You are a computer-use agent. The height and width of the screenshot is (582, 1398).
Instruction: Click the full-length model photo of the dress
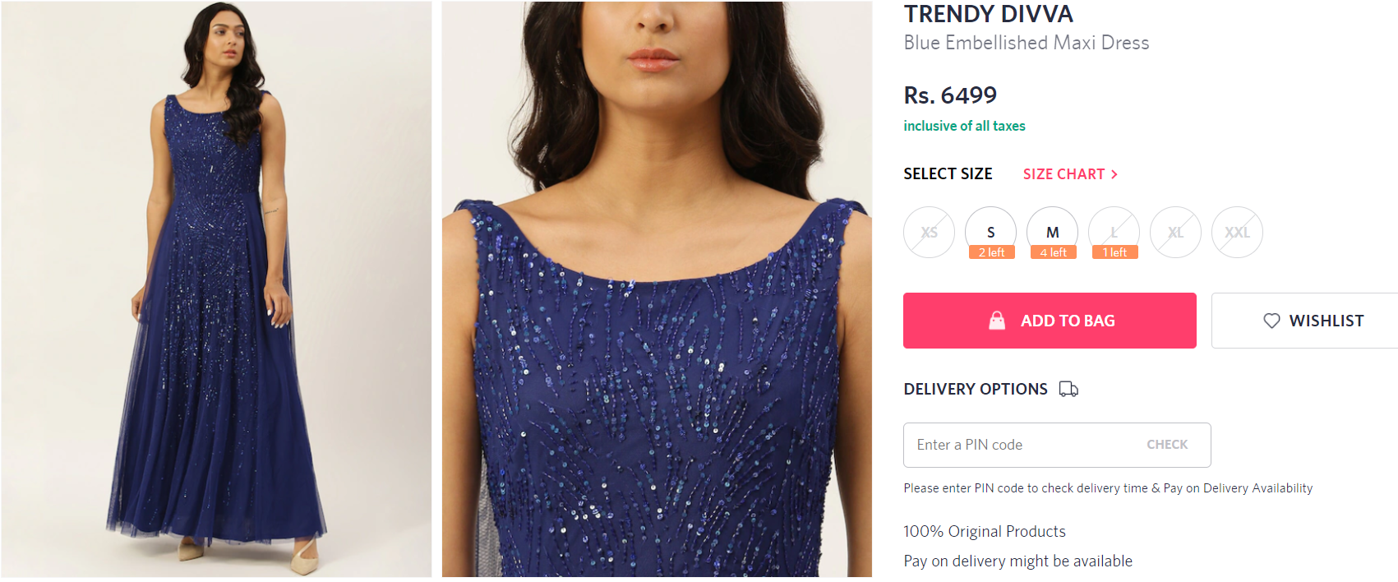(x=215, y=291)
